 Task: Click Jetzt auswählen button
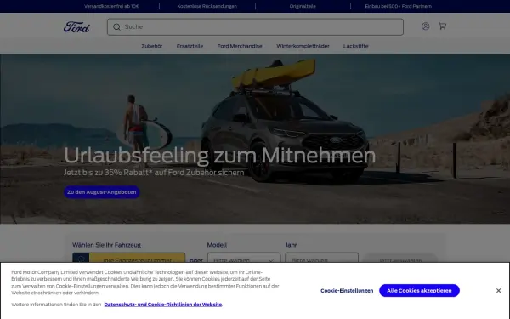point(400,258)
